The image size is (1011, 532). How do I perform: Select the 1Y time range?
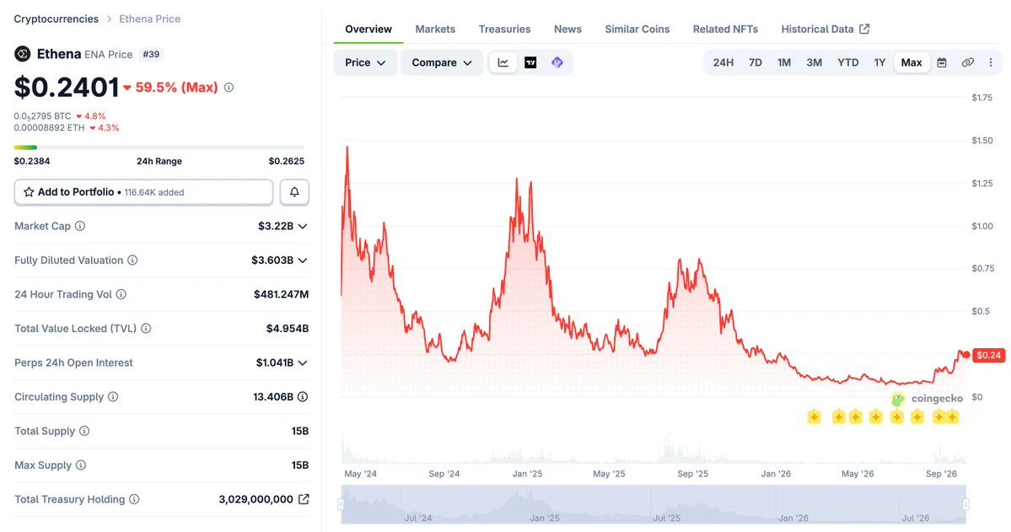click(879, 62)
